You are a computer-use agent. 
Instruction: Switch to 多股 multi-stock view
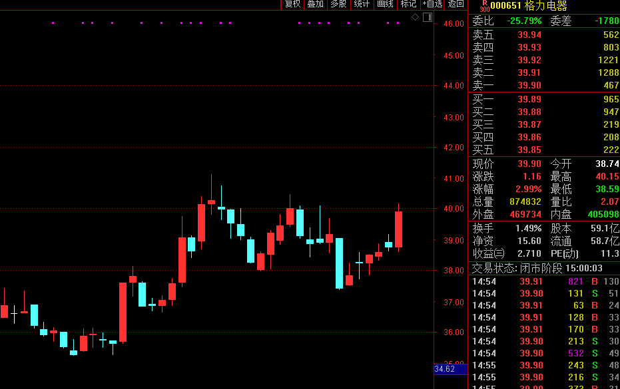pos(338,4)
